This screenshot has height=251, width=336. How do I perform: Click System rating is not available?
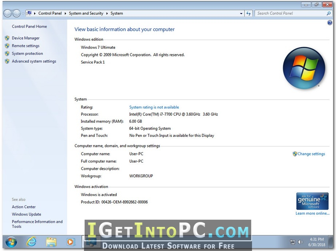[154, 107]
